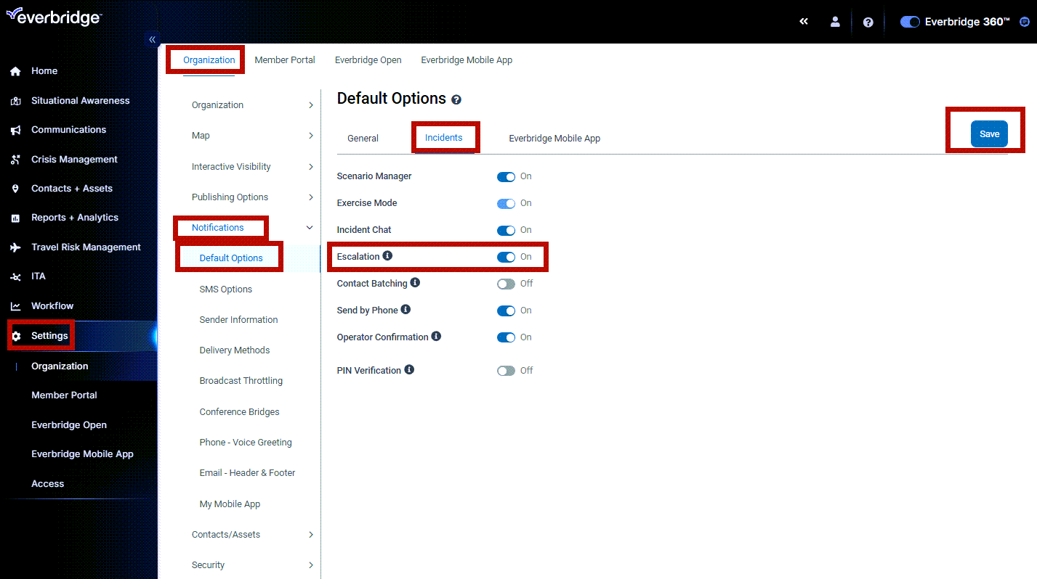Viewport: 1037px width, 579px height.
Task: Click the Contacts + Assets pin icon
Action: click(x=15, y=189)
